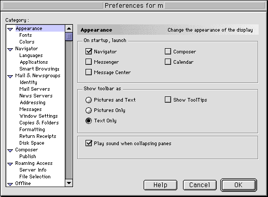Select Appearance in category list
This screenshot has height=197, width=268.
coord(29,29)
